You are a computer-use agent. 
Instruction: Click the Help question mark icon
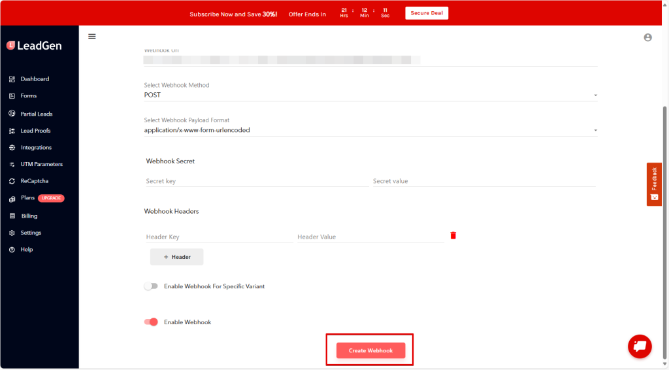pos(12,250)
